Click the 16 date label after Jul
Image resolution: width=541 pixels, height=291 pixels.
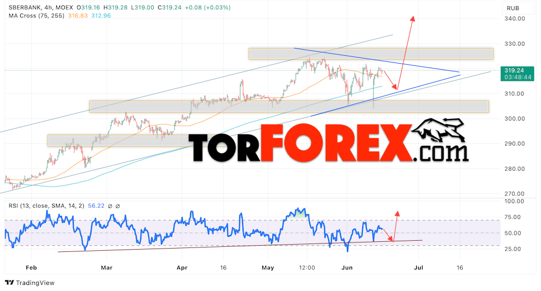[459, 268]
